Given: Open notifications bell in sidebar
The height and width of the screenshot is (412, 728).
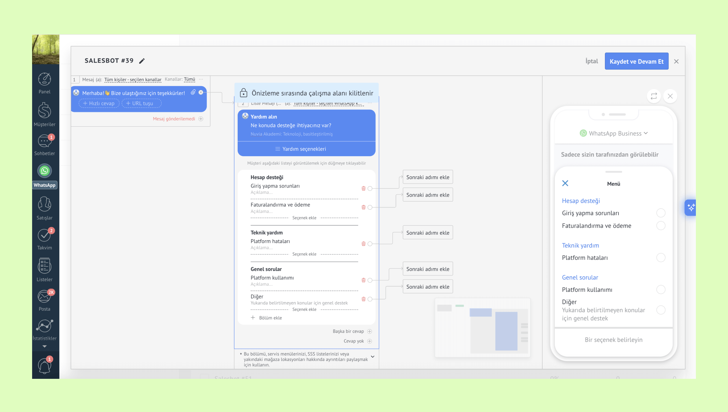Looking at the screenshot, I should point(44,365).
